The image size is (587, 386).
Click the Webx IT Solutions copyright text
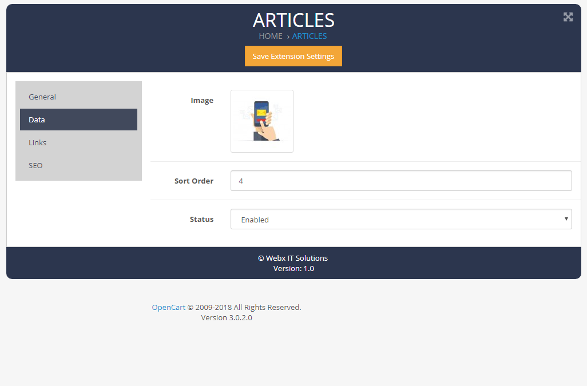(x=293, y=258)
